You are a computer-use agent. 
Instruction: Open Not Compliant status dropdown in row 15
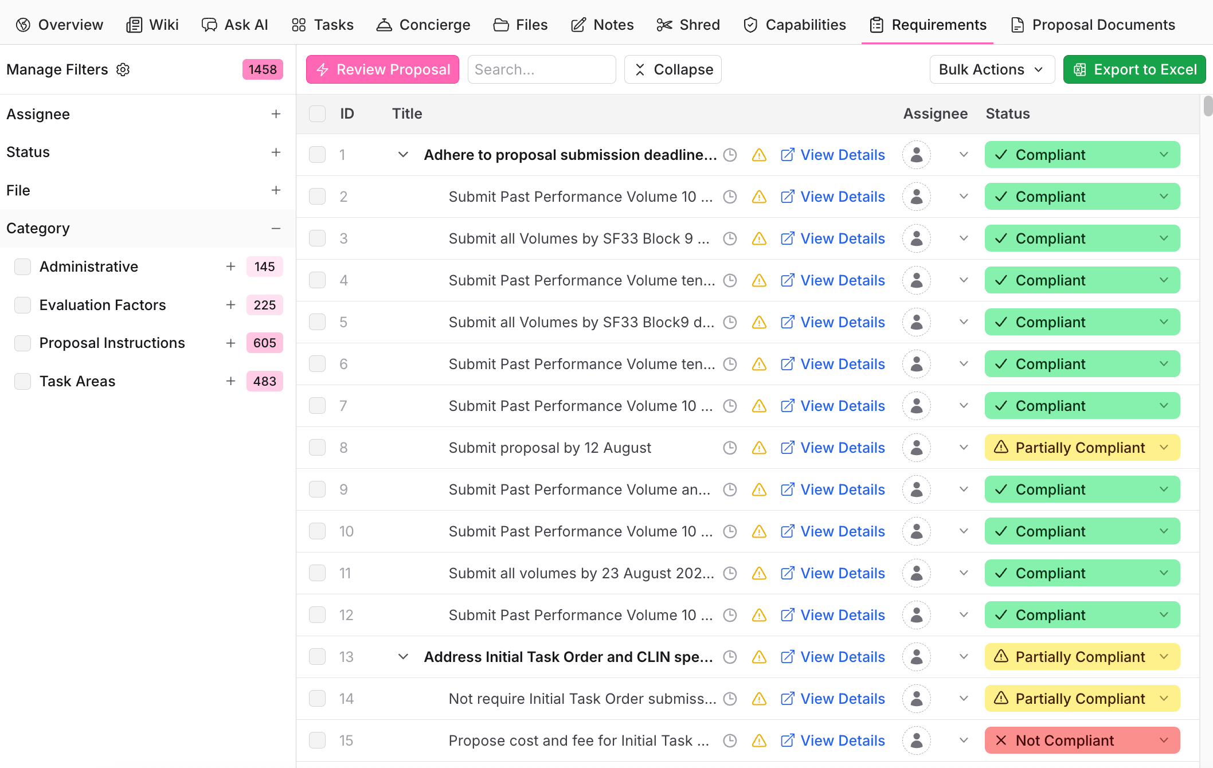point(1082,740)
